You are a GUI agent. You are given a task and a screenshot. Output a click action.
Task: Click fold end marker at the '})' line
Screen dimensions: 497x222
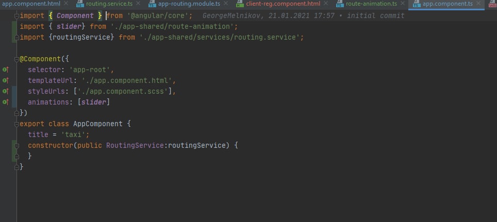[16, 113]
